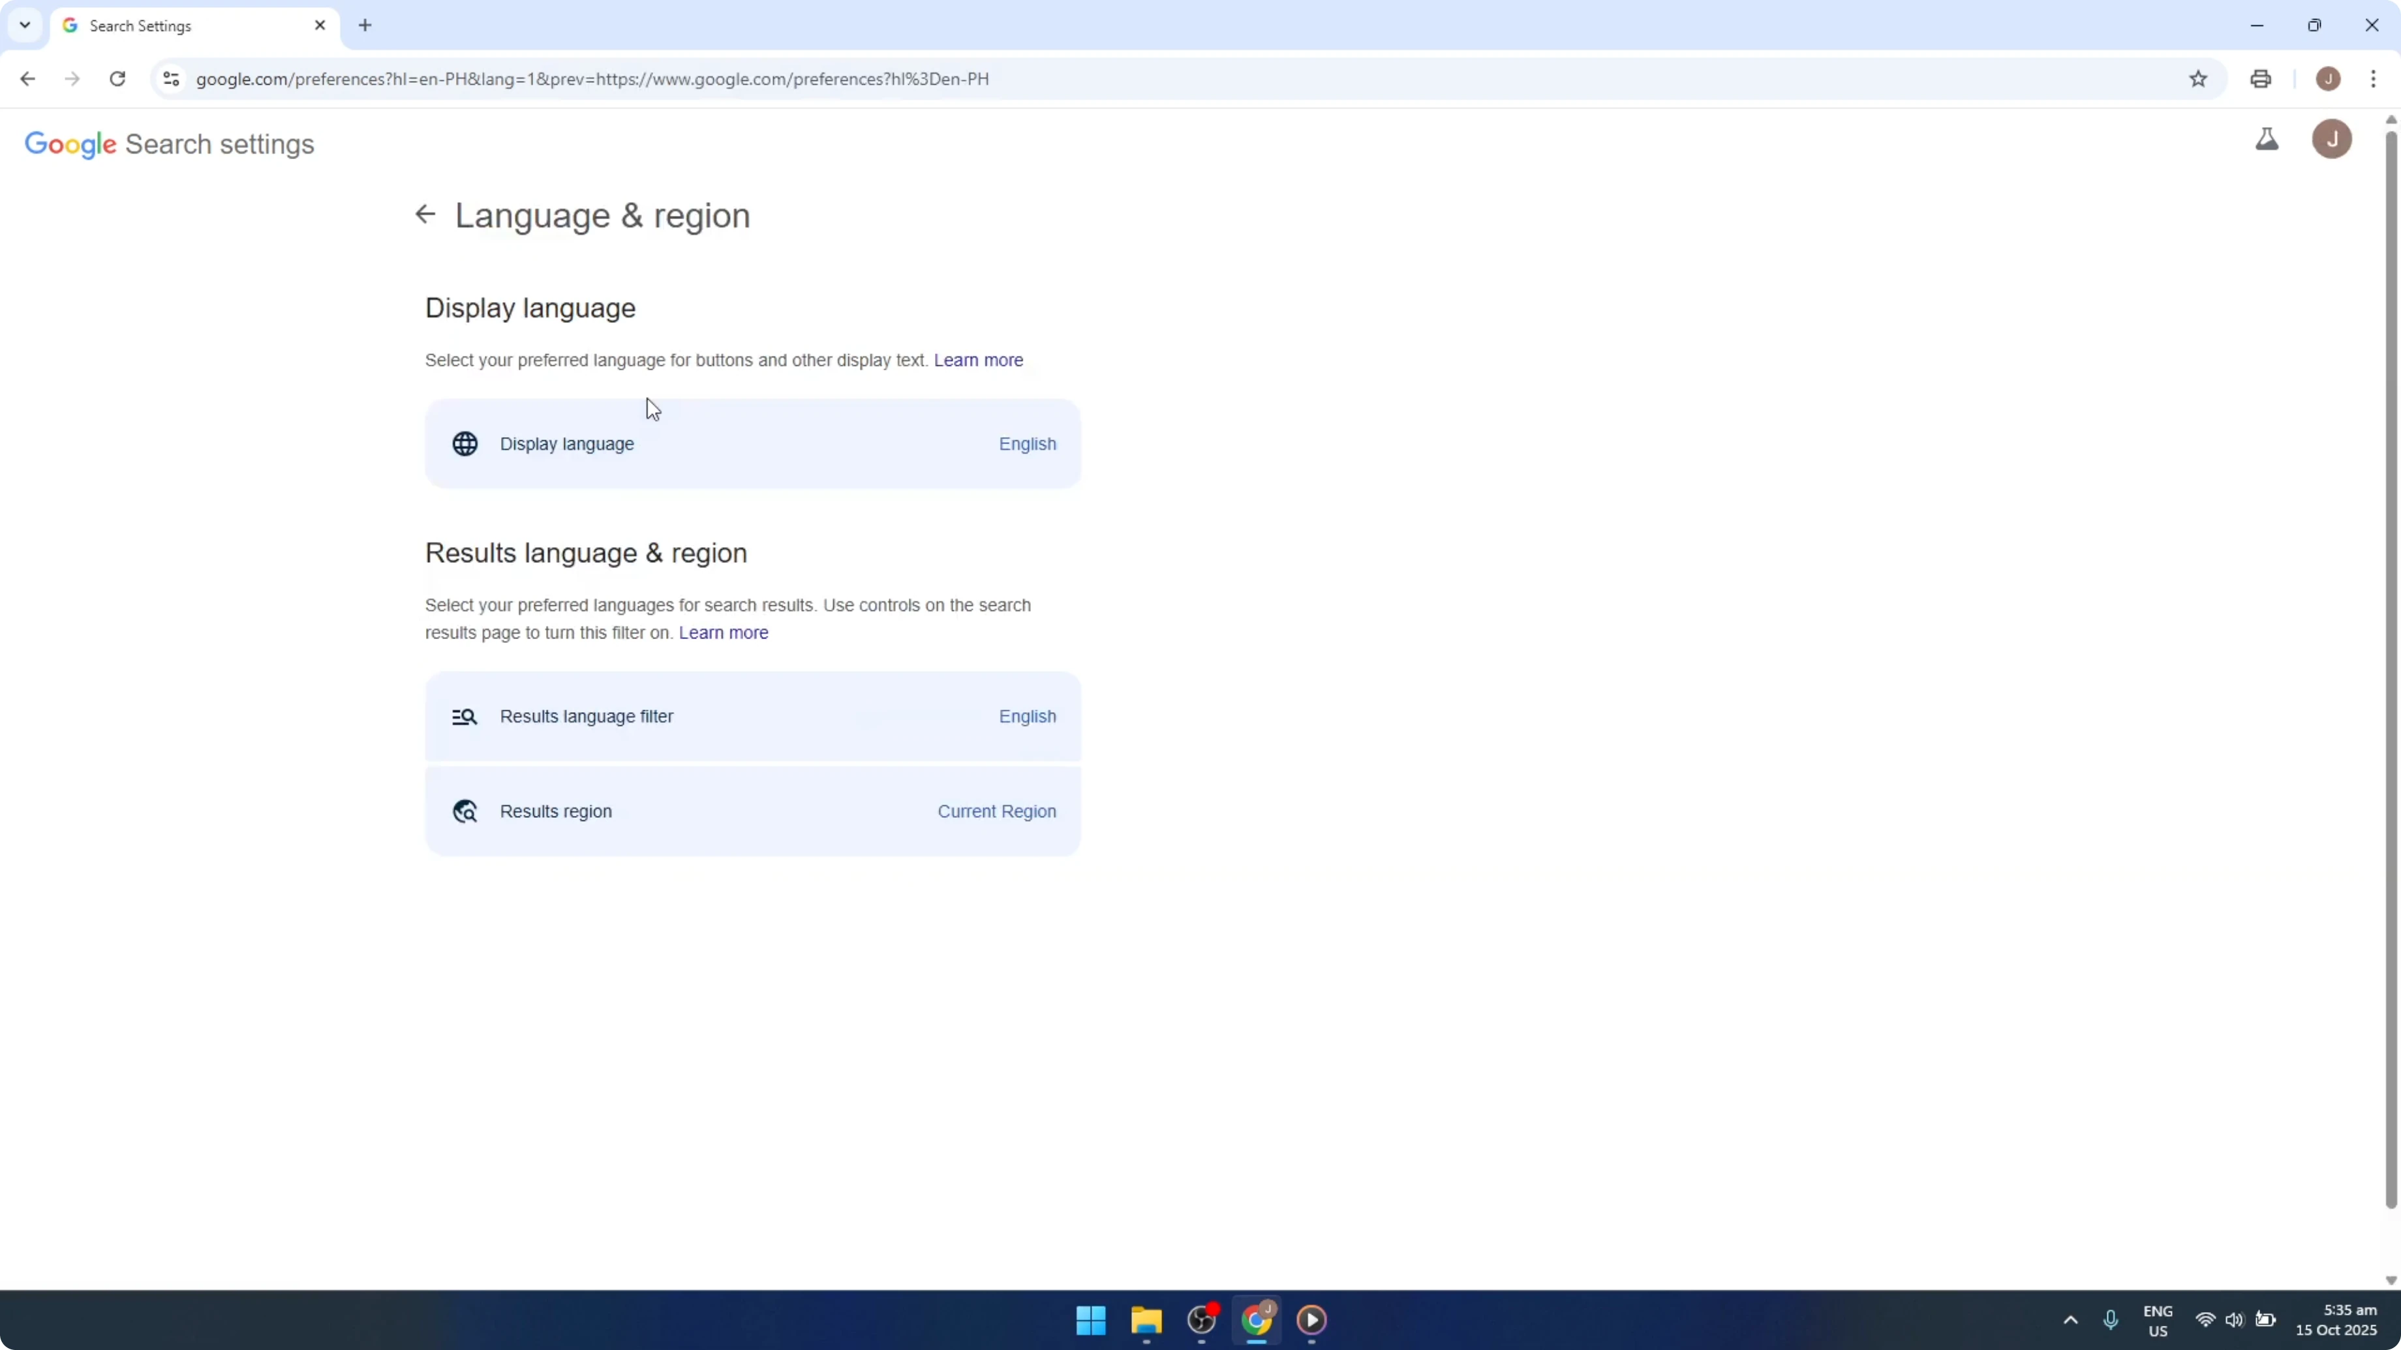Viewport: 2401px width, 1350px height.
Task: Open Google account avatar on page
Action: coord(2332,140)
